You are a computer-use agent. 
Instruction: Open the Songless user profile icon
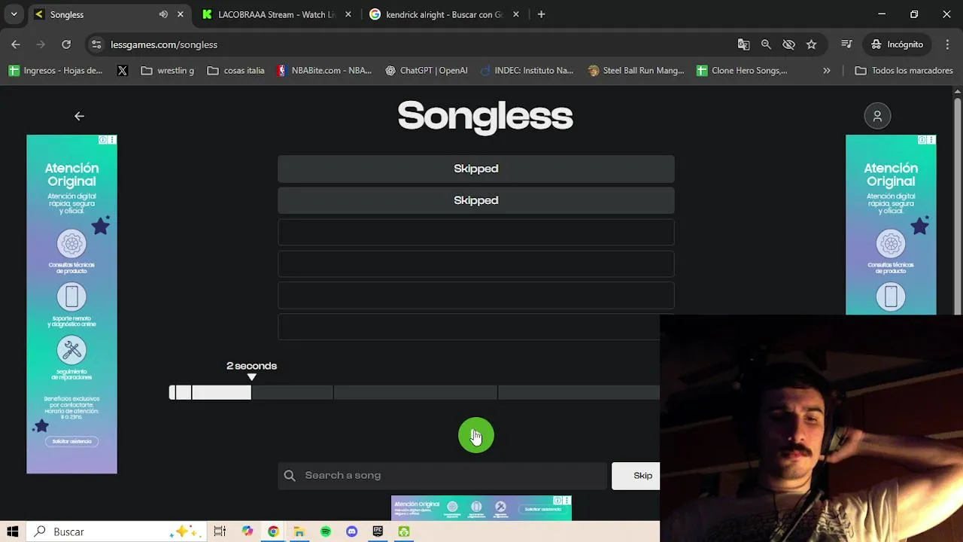tap(877, 116)
